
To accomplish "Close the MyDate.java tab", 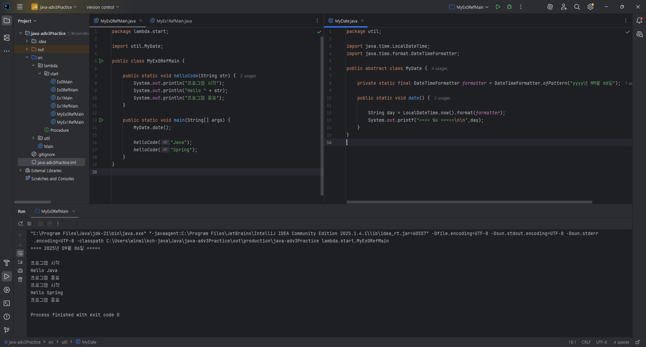I will click(x=362, y=21).
